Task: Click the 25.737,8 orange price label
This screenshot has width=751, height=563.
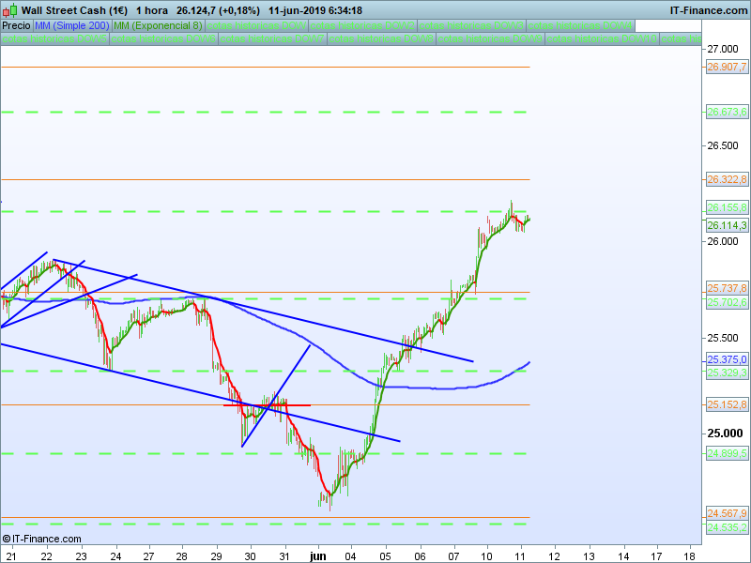Action: point(727,288)
